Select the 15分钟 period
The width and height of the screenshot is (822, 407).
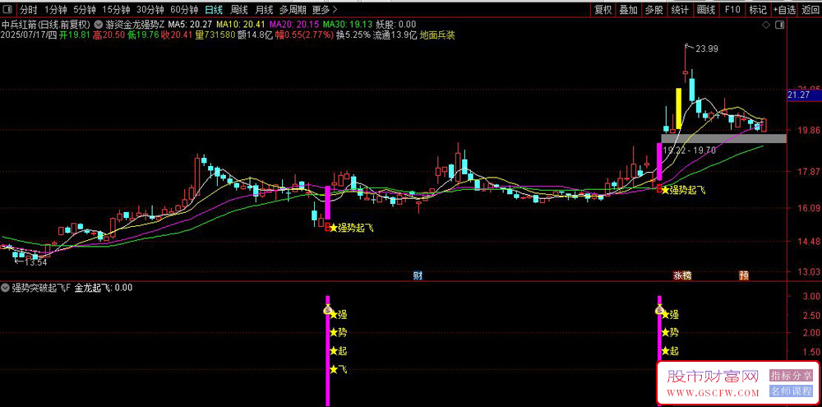pos(116,9)
